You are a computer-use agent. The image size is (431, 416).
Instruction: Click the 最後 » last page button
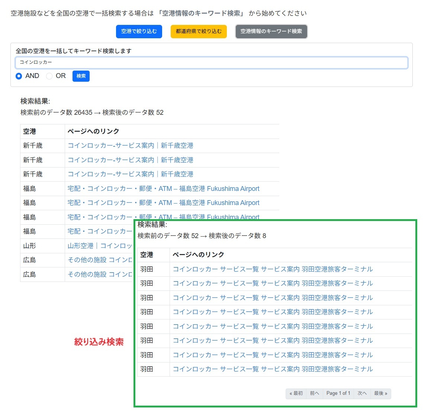click(380, 393)
